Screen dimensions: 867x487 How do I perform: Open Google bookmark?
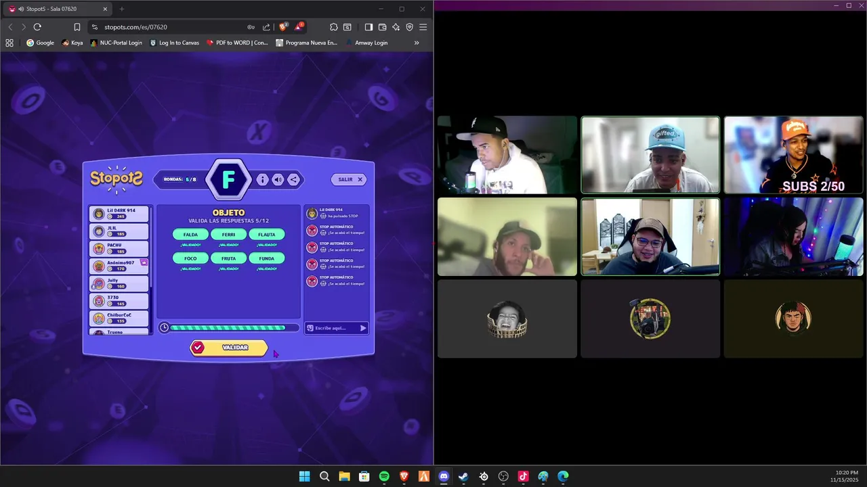pyautogui.click(x=40, y=43)
